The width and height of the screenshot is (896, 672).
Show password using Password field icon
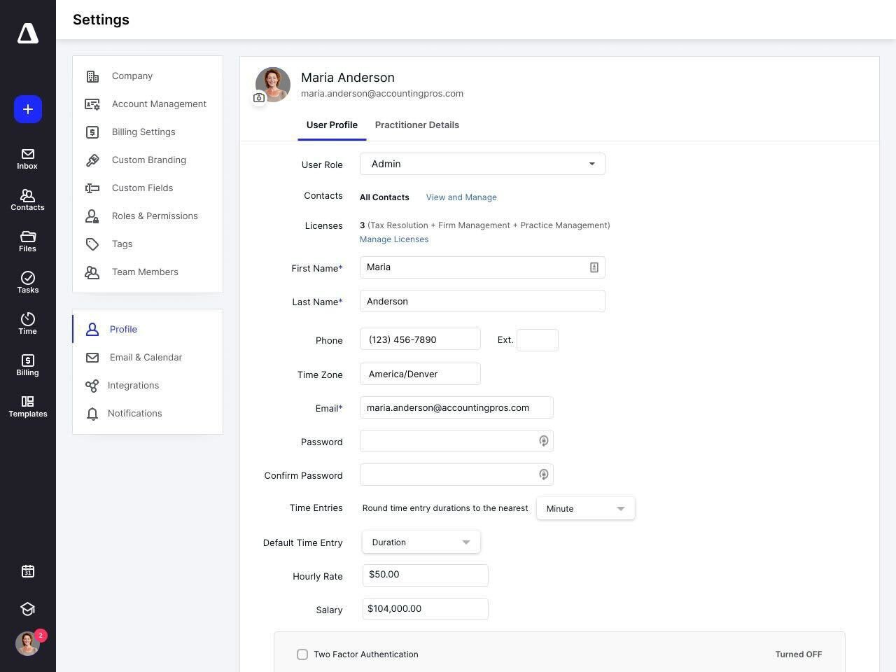(x=543, y=441)
